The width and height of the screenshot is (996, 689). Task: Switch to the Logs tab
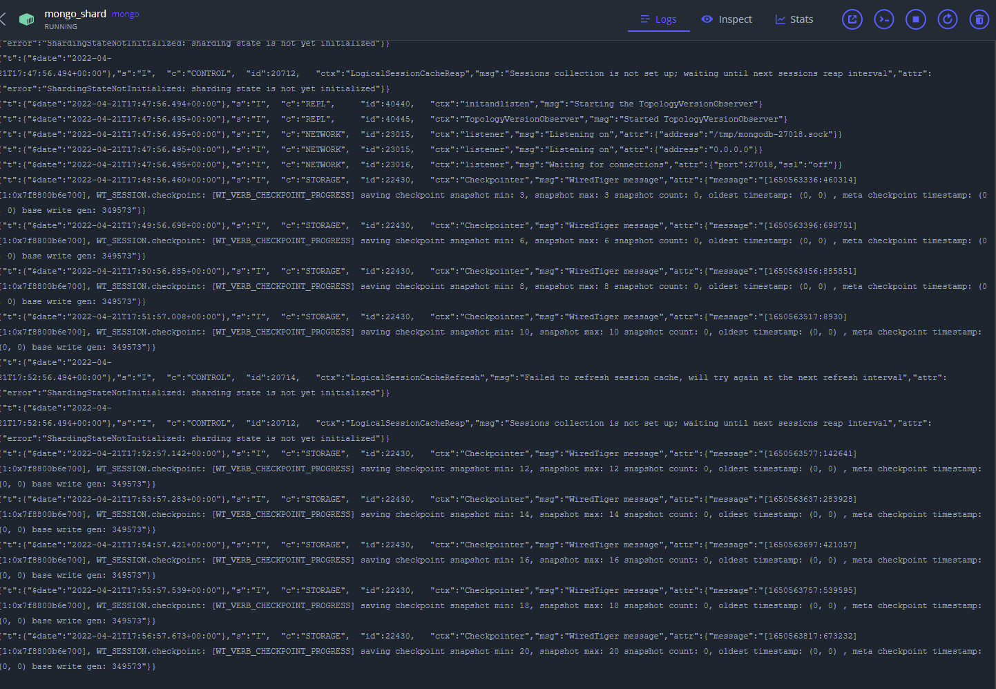coord(658,19)
